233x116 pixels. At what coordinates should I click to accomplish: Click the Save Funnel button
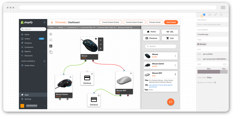171,22
